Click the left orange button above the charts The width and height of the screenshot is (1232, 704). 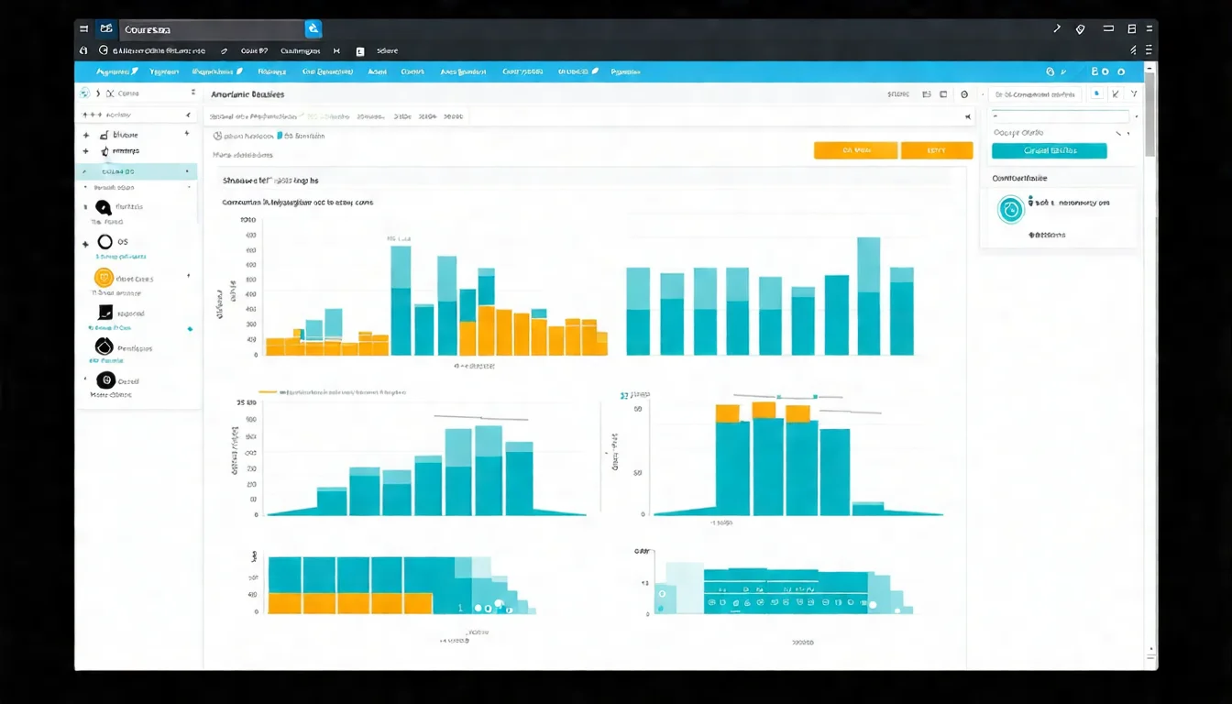point(854,150)
